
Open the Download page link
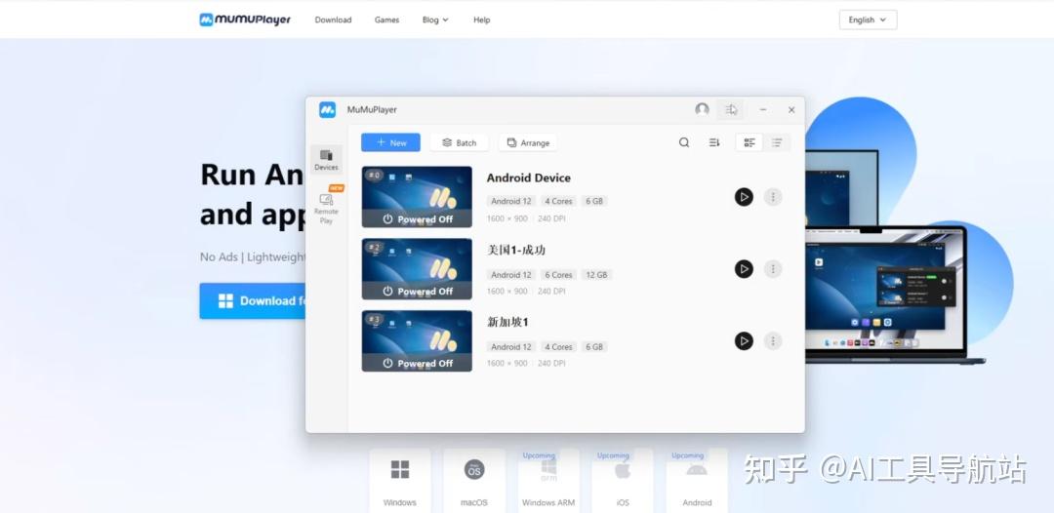coord(333,20)
